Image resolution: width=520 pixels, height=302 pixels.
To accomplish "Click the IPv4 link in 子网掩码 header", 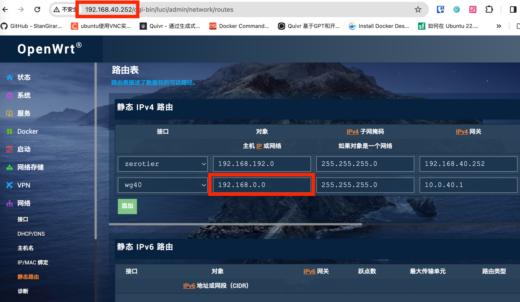I will 352,132.
